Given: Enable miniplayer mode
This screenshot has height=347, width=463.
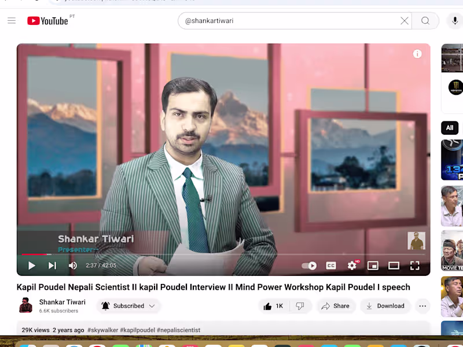Looking at the screenshot, I should pos(373,265).
